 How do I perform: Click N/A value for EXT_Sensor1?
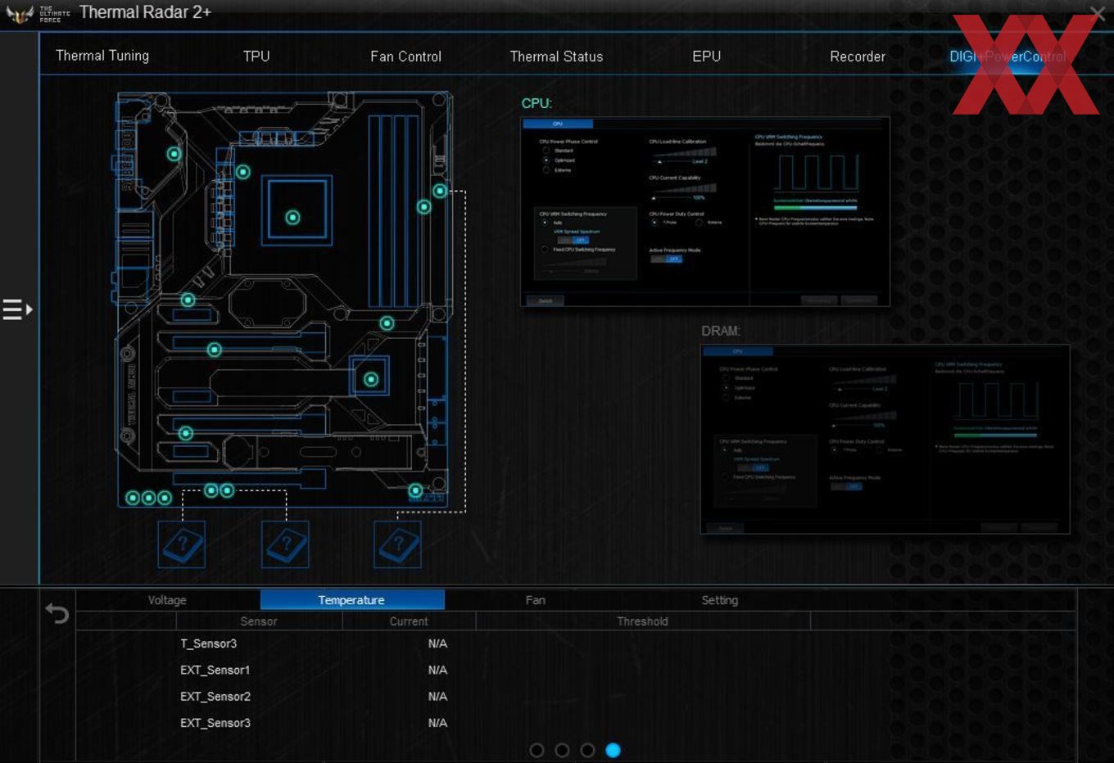(437, 670)
